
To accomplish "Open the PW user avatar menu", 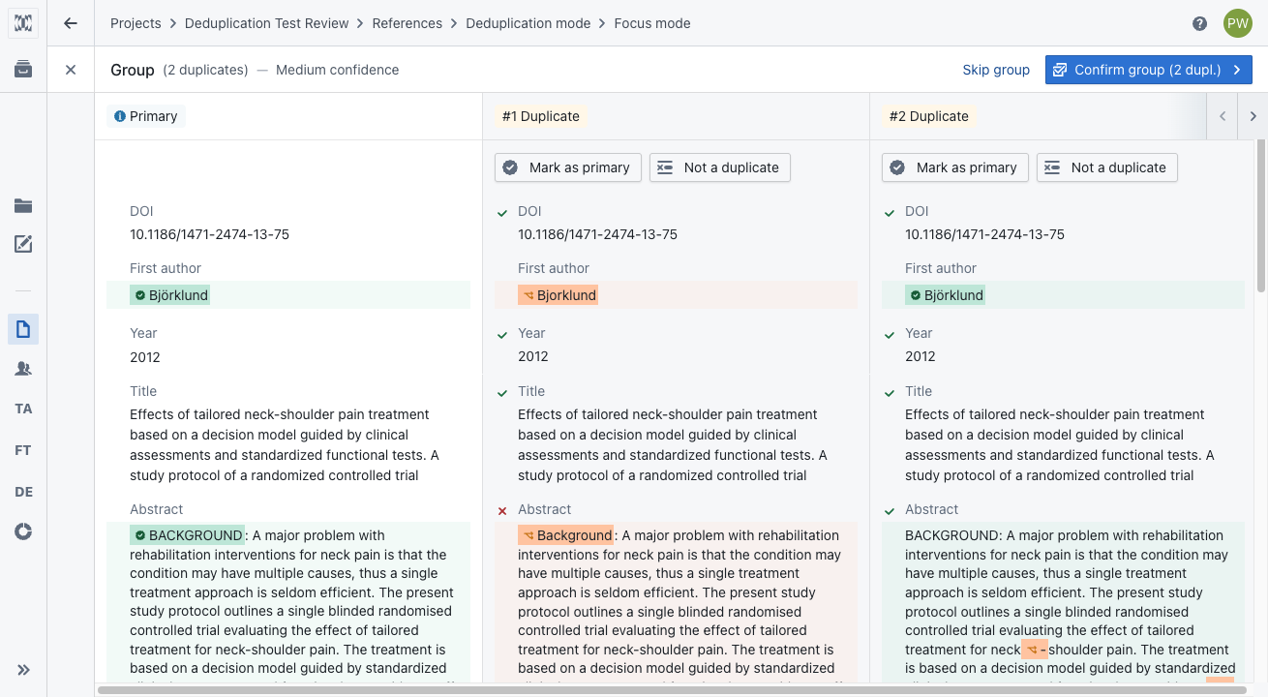I will (1238, 23).
